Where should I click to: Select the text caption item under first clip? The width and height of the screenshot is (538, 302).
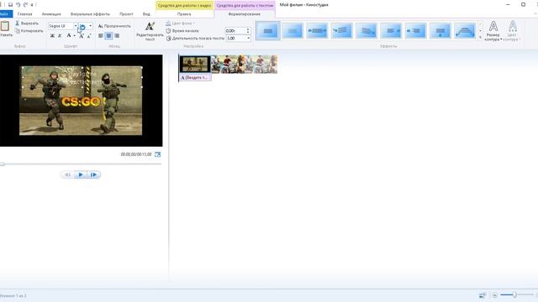pyautogui.click(x=195, y=78)
